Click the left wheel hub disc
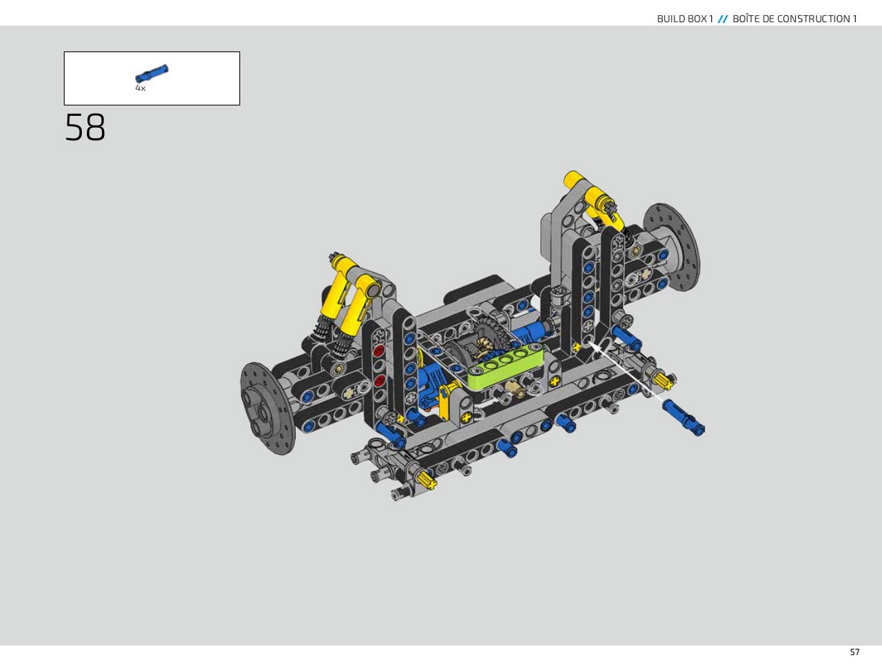882x671 pixels. click(x=267, y=409)
